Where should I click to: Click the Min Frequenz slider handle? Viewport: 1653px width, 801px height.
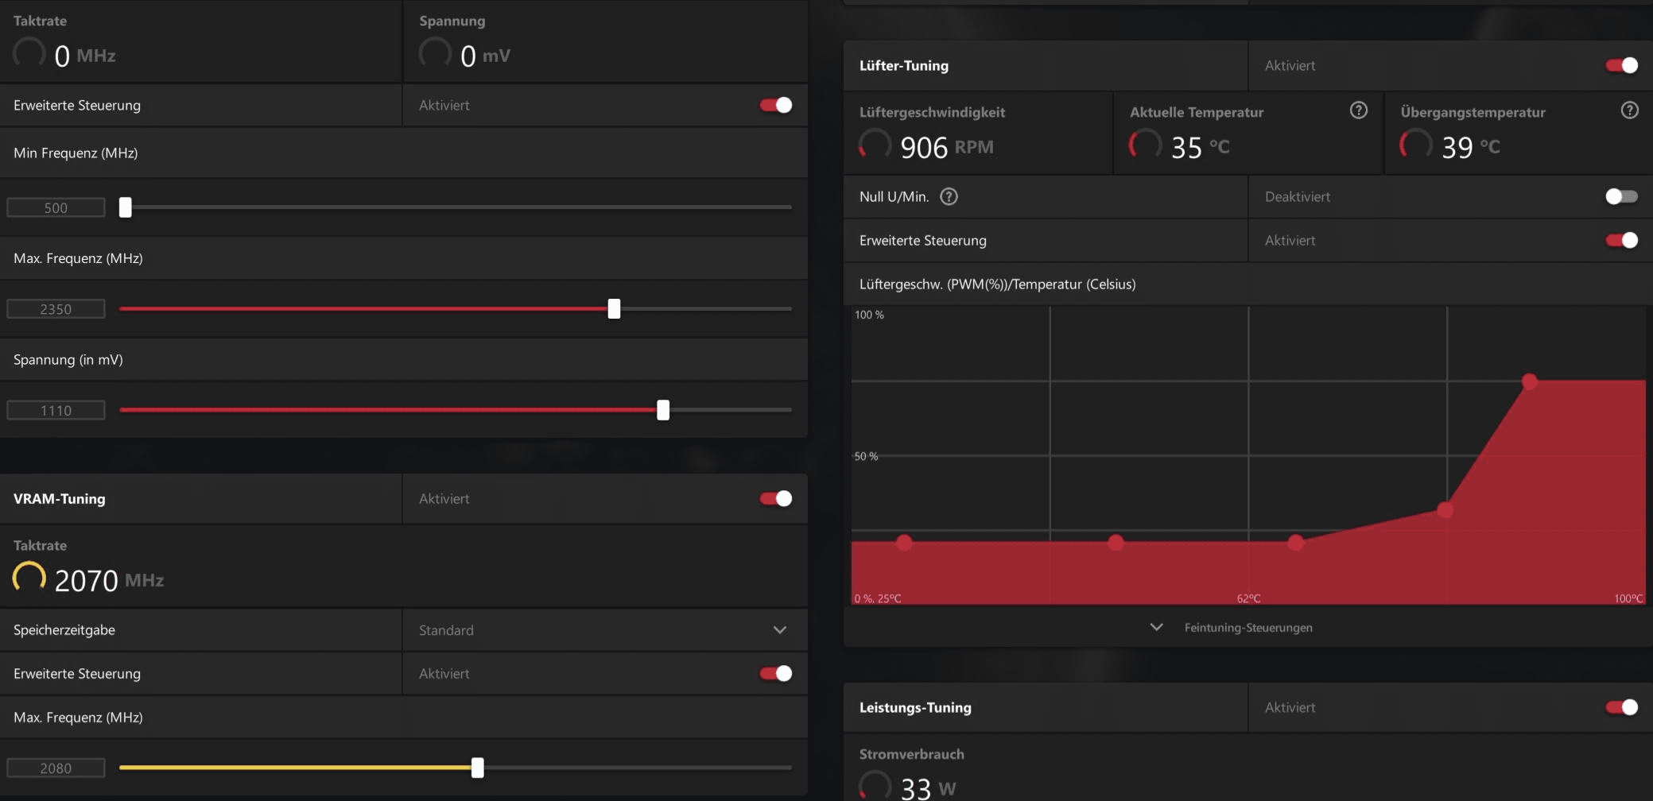pos(125,207)
